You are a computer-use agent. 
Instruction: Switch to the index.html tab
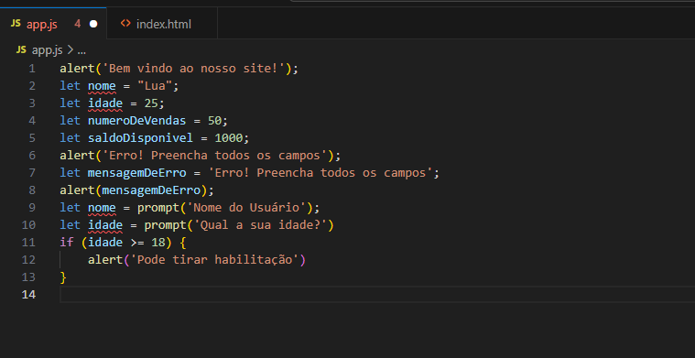tap(162, 24)
